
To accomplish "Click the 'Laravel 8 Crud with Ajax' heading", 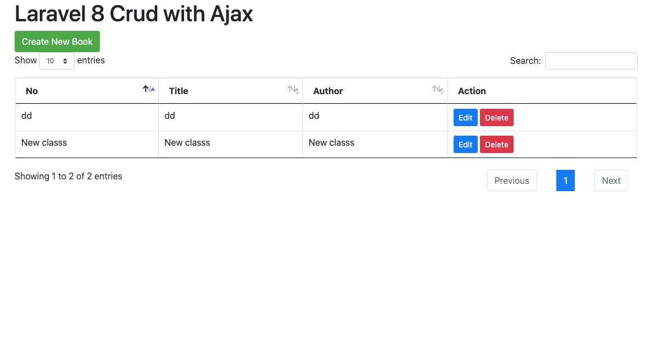I will (134, 14).
